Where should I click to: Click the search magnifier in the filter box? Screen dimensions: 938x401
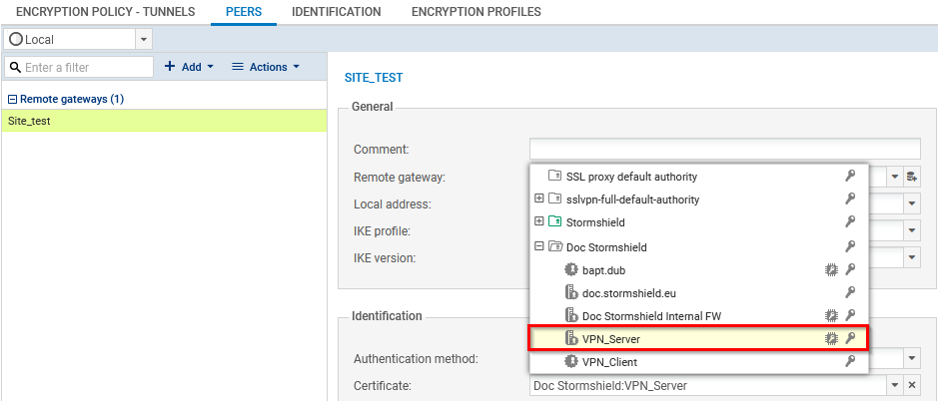(15, 68)
